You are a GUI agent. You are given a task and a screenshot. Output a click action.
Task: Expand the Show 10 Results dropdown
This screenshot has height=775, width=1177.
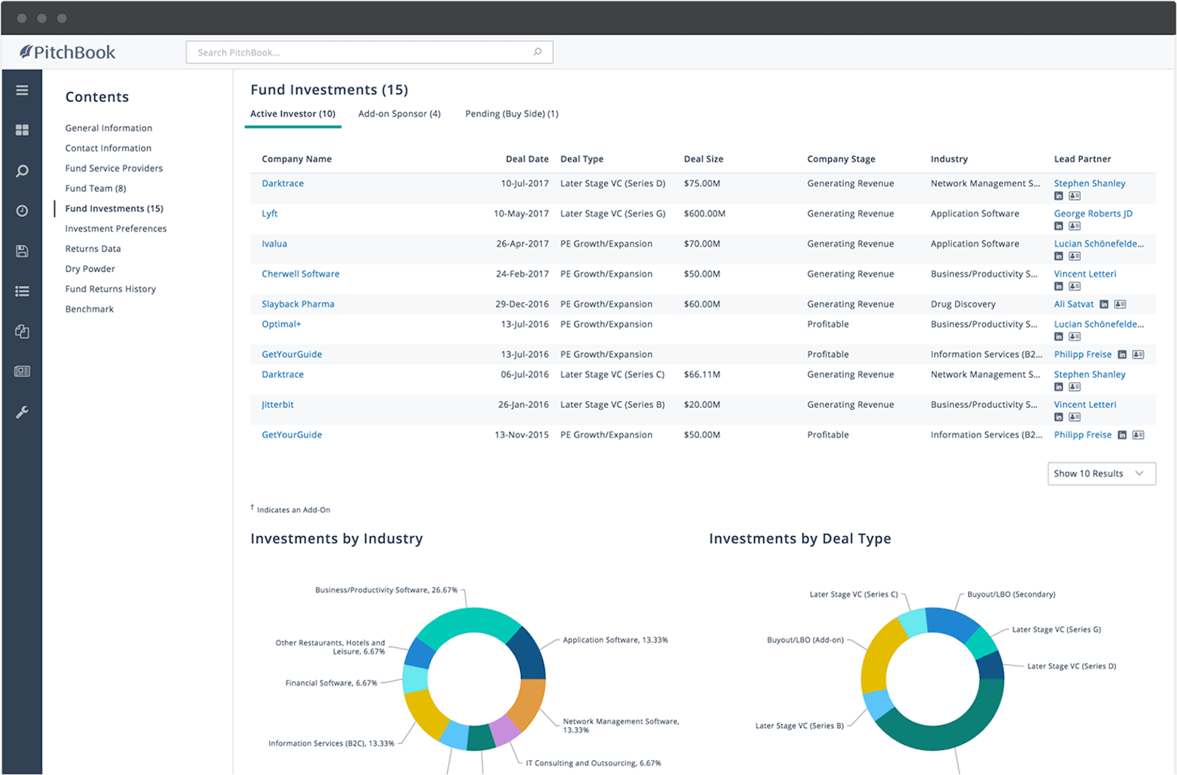[x=1101, y=474]
